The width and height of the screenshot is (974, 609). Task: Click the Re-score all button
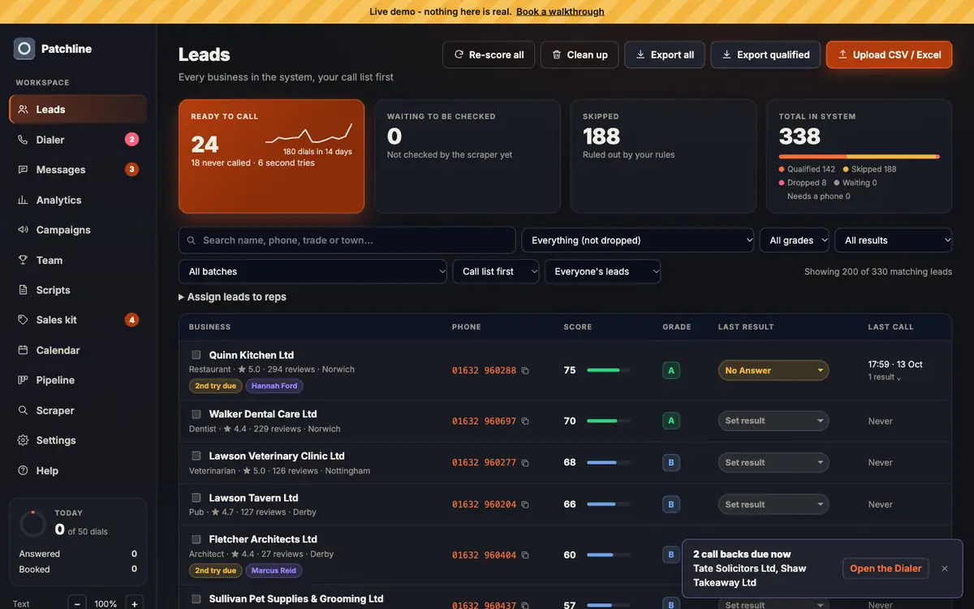(x=489, y=54)
